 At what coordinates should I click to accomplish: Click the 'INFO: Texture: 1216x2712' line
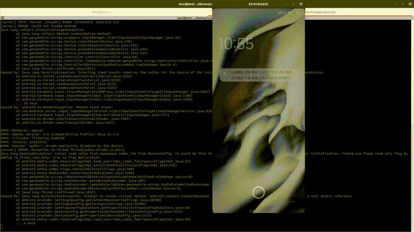click(x=25, y=142)
